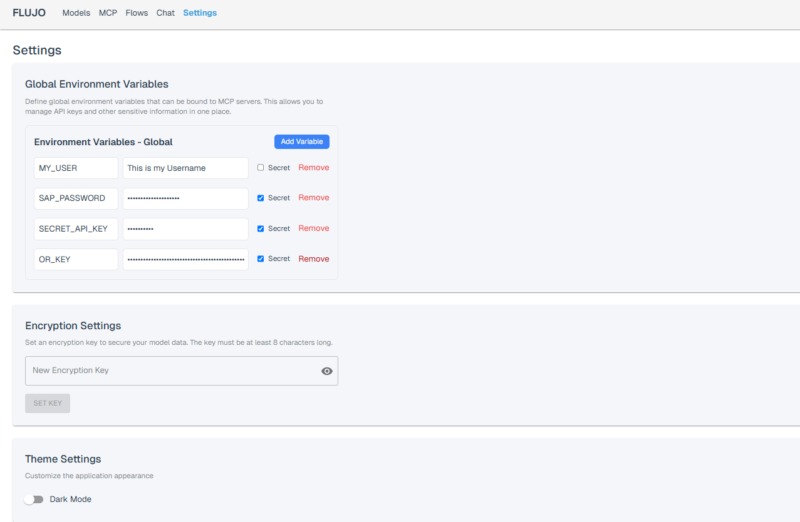Screen dimensions: 800x522
Task: Select the Settings tab
Action: point(200,13)
